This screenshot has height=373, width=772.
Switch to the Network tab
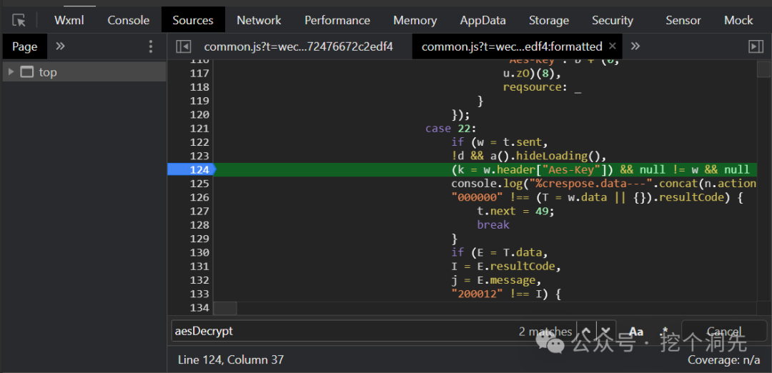259,20
